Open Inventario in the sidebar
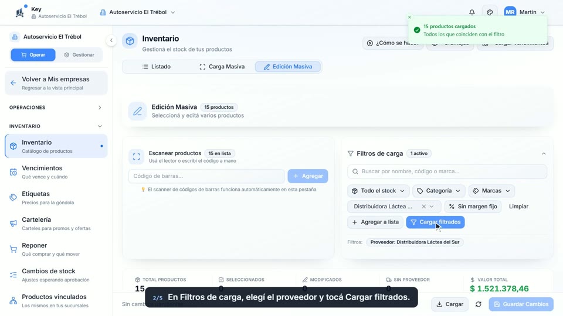Screen dimensions: 563x316 coord(56,146)
